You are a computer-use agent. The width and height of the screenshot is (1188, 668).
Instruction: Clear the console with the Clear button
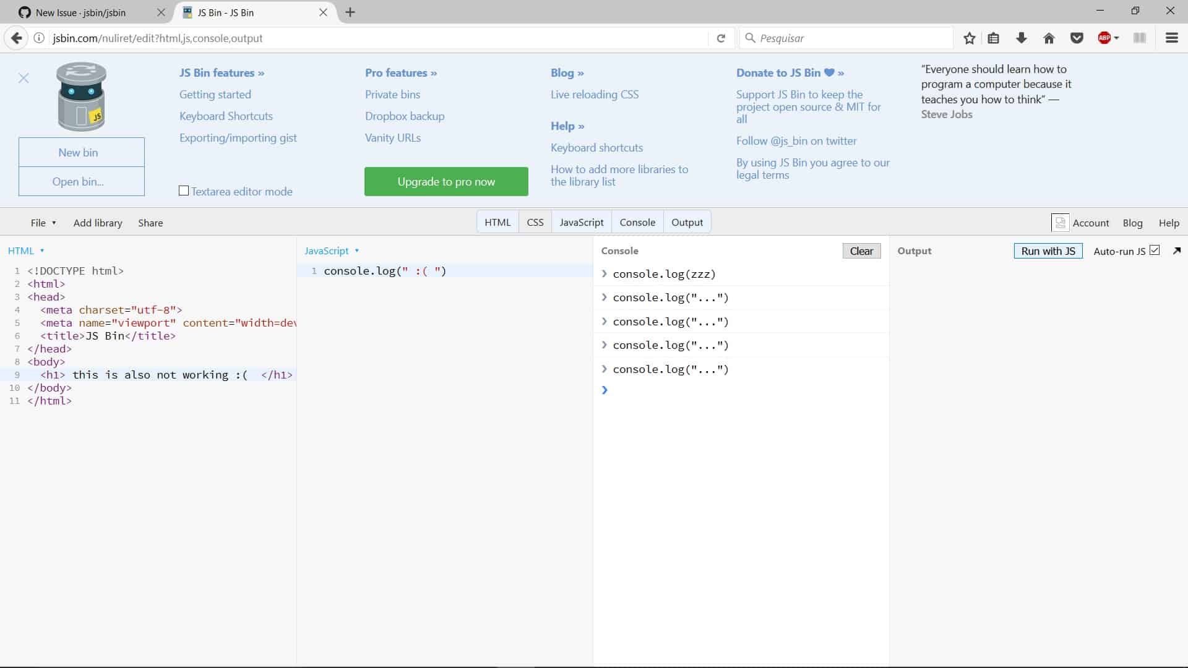point(861,250)
